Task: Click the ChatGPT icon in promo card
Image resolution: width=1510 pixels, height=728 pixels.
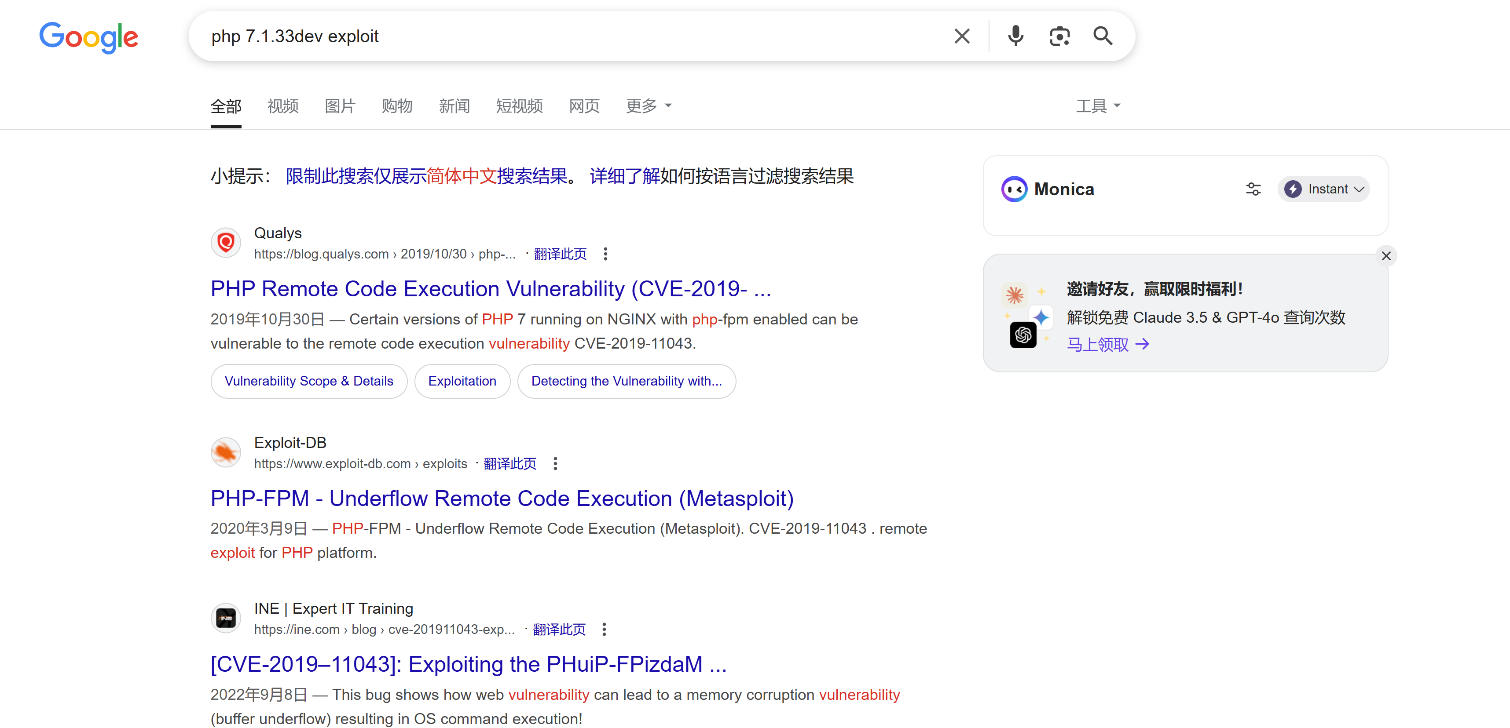Action: tap(1023, 335)
